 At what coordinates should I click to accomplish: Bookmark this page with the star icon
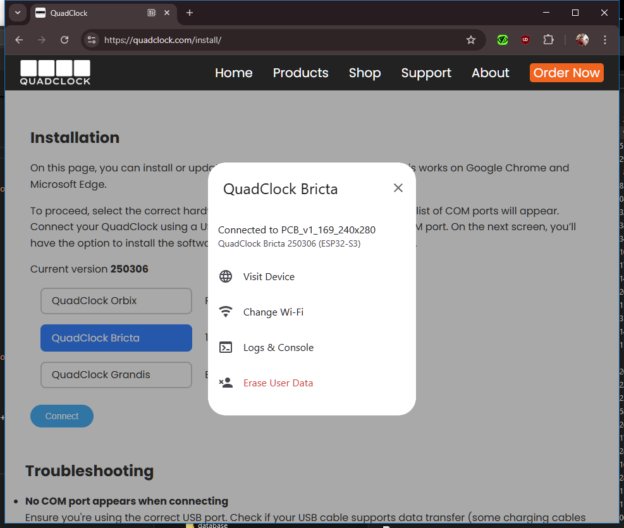pyautogui.click(x=471, y=40)
